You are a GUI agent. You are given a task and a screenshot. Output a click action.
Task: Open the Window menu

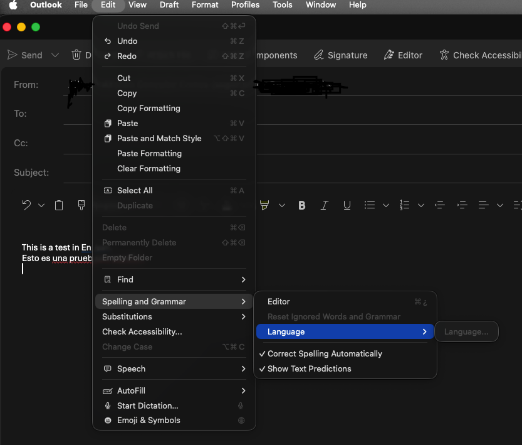tap(321, 5)
